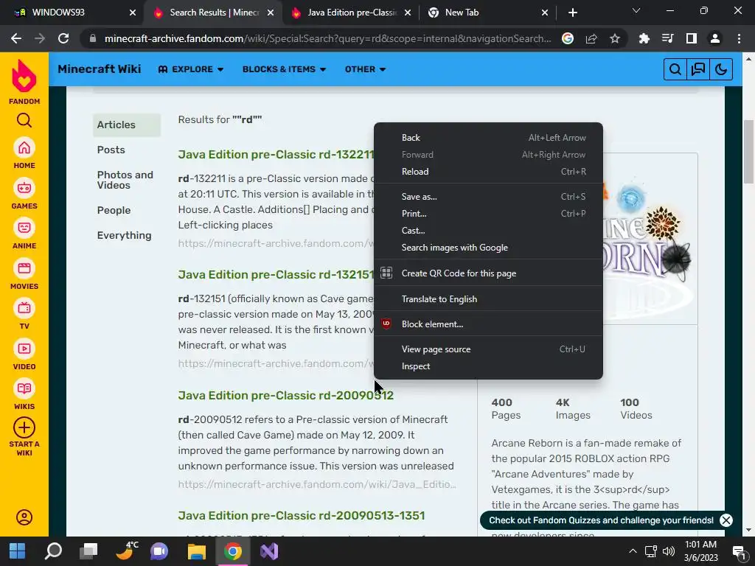
Task: Select the Posts search filter
Action: pos(111,150)
